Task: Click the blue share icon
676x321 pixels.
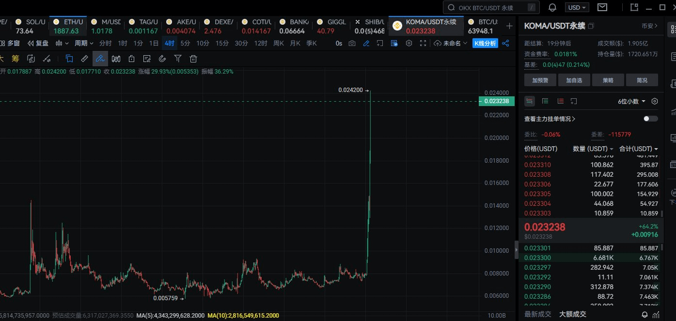Action: point(505,43)
